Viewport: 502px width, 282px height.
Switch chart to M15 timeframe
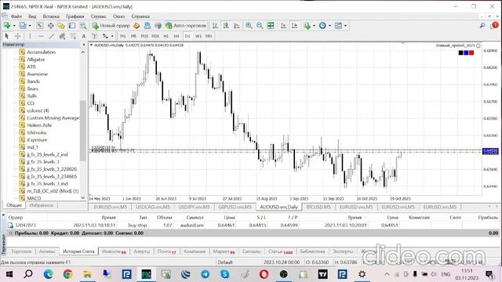pyautogui.click(x=144, y=36)
